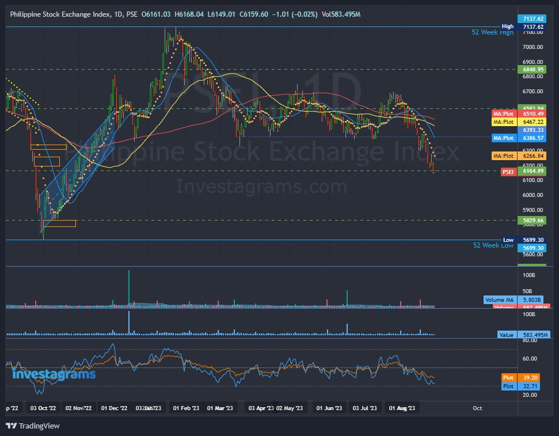Click the dark Low price label

523,240
